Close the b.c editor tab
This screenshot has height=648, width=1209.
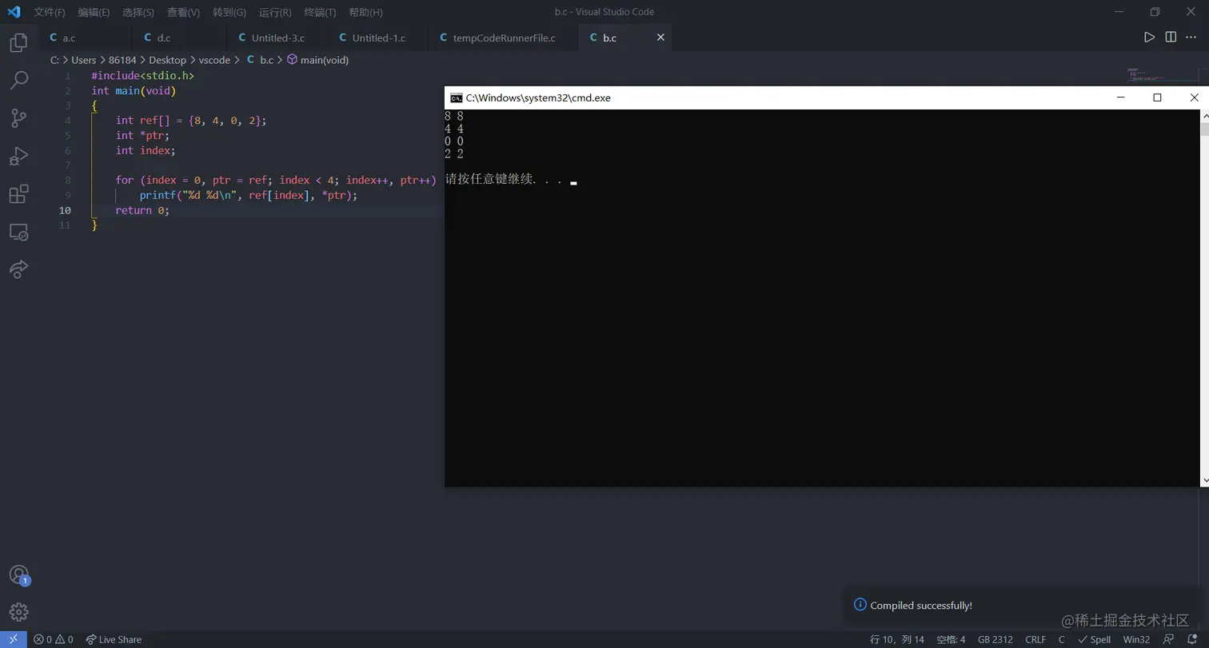click(660, 38)
